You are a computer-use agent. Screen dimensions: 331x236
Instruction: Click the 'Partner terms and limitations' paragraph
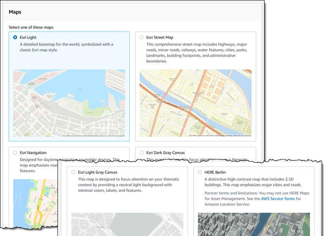pos(257,199)
